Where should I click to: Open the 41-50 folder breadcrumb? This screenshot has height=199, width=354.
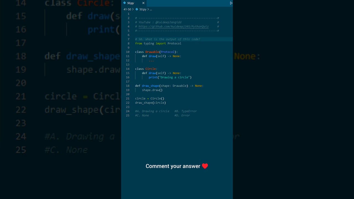tap(127, 9)
